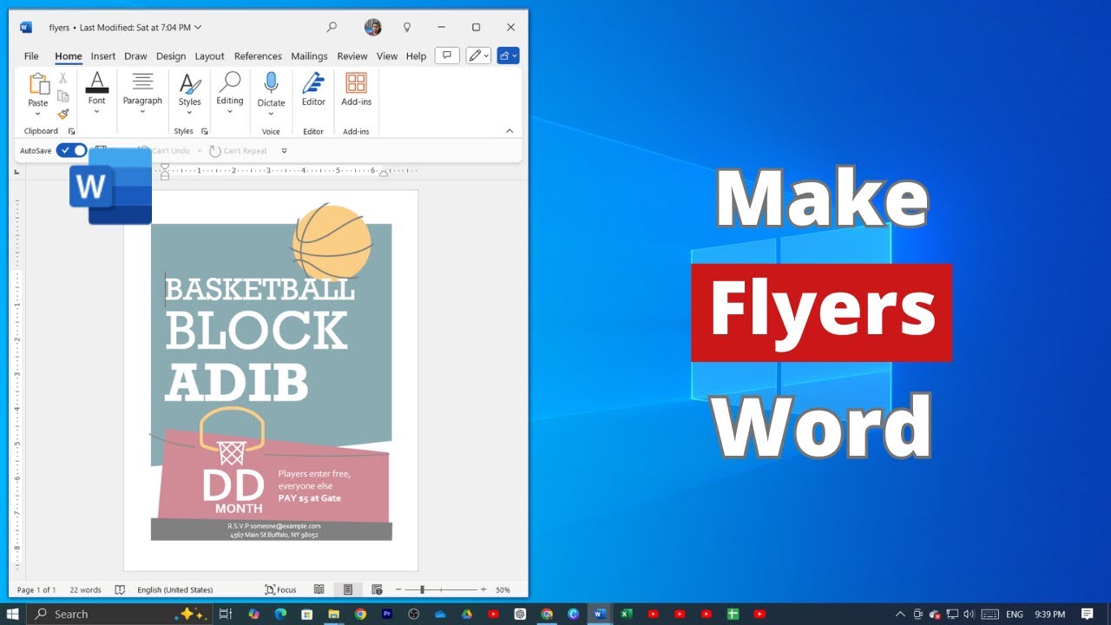Switch to the Review tab

[x=352, y=56]
